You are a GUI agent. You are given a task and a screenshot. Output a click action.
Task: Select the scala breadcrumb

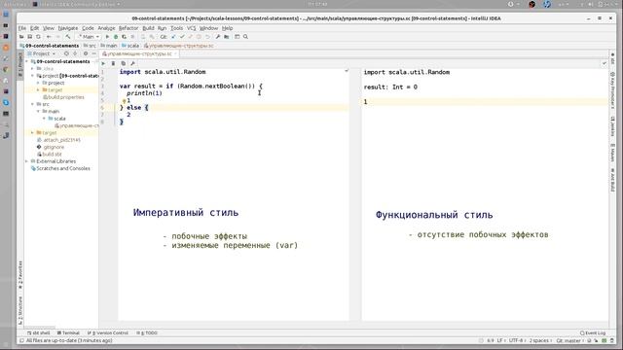(x=130, y=46)
